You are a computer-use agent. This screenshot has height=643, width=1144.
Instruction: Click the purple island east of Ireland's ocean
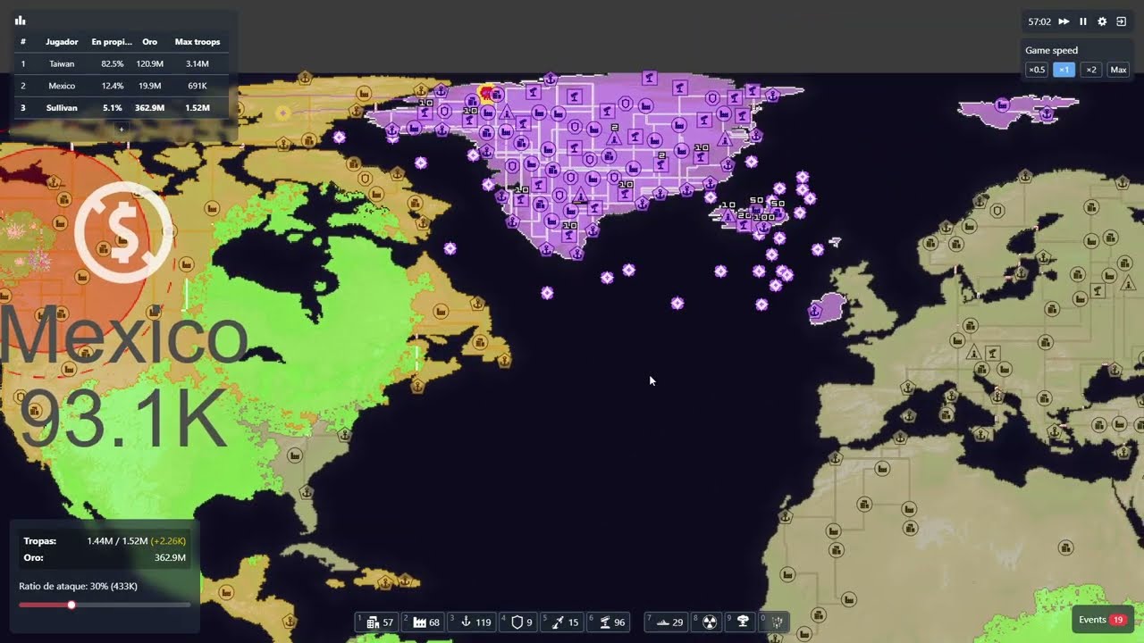[x=829, y=308]
